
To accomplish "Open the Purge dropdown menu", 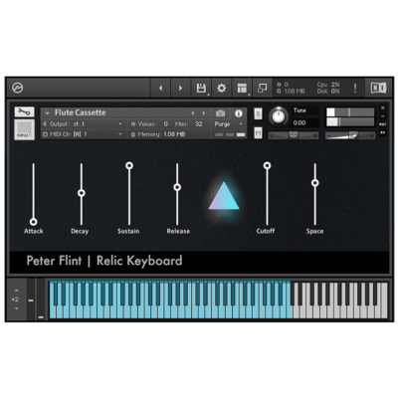I will pos(229,124).
